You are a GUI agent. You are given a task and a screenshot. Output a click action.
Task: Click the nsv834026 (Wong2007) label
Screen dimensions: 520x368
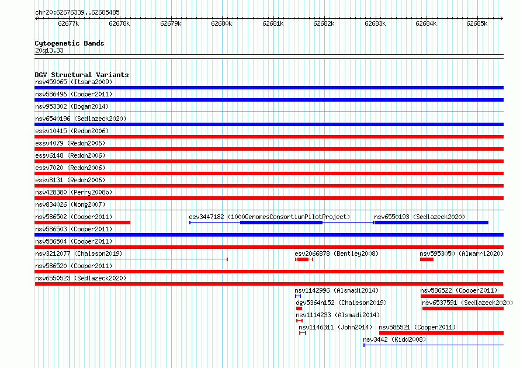(x=70, y=204)
